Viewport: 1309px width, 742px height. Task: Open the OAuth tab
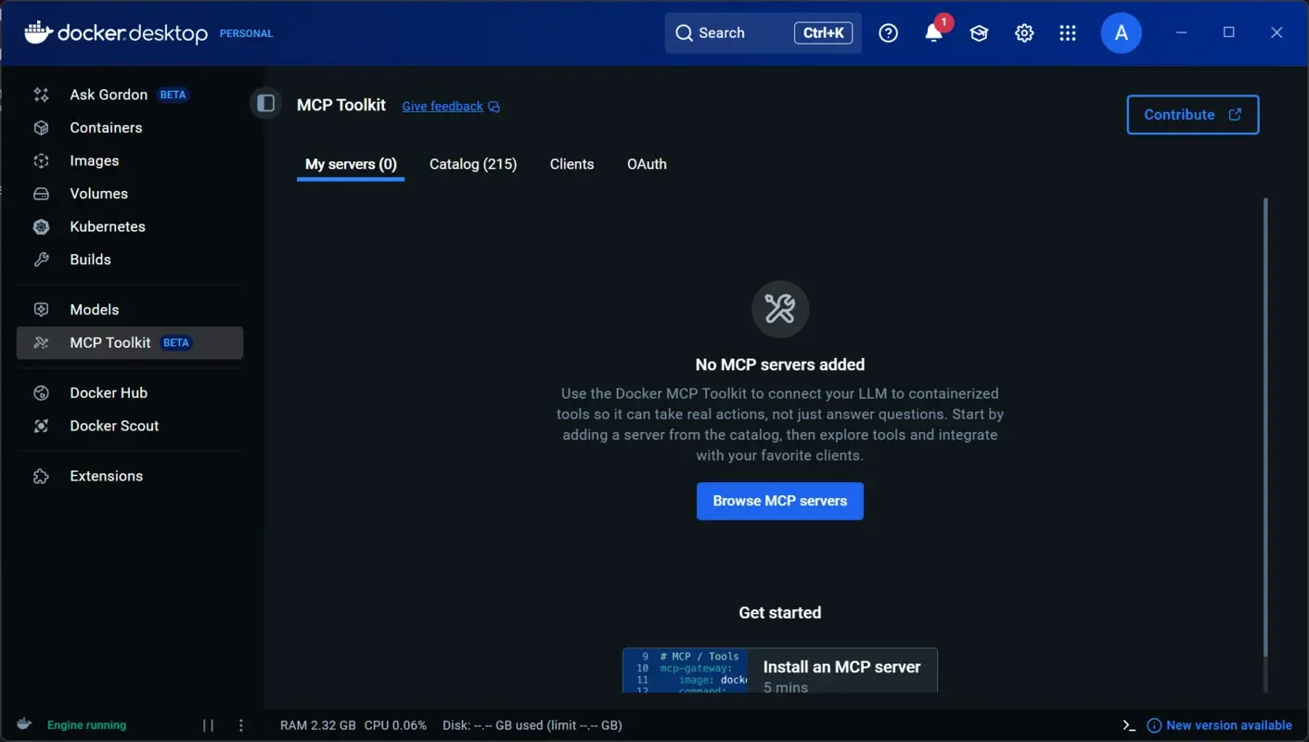(647, 163)
